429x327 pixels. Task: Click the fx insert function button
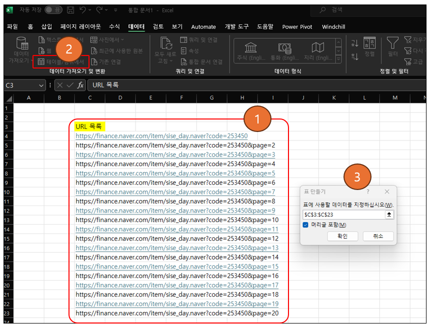80,85
